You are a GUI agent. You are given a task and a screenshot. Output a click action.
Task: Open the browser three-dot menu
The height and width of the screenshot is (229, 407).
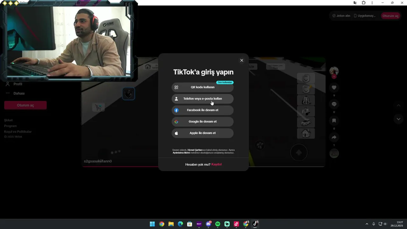pyautogui.click(x=372, y=3)
